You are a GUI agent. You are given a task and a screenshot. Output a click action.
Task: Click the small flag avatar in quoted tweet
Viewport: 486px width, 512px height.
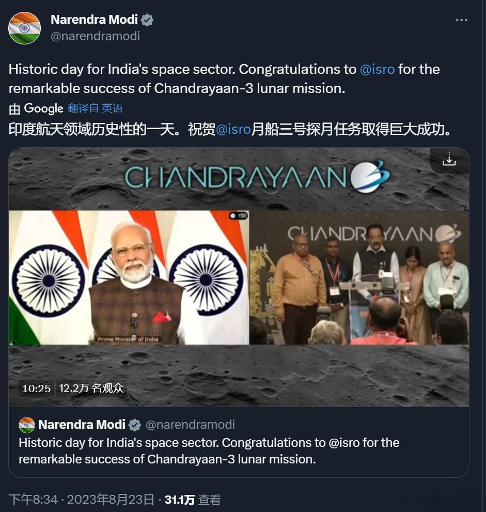27,425
